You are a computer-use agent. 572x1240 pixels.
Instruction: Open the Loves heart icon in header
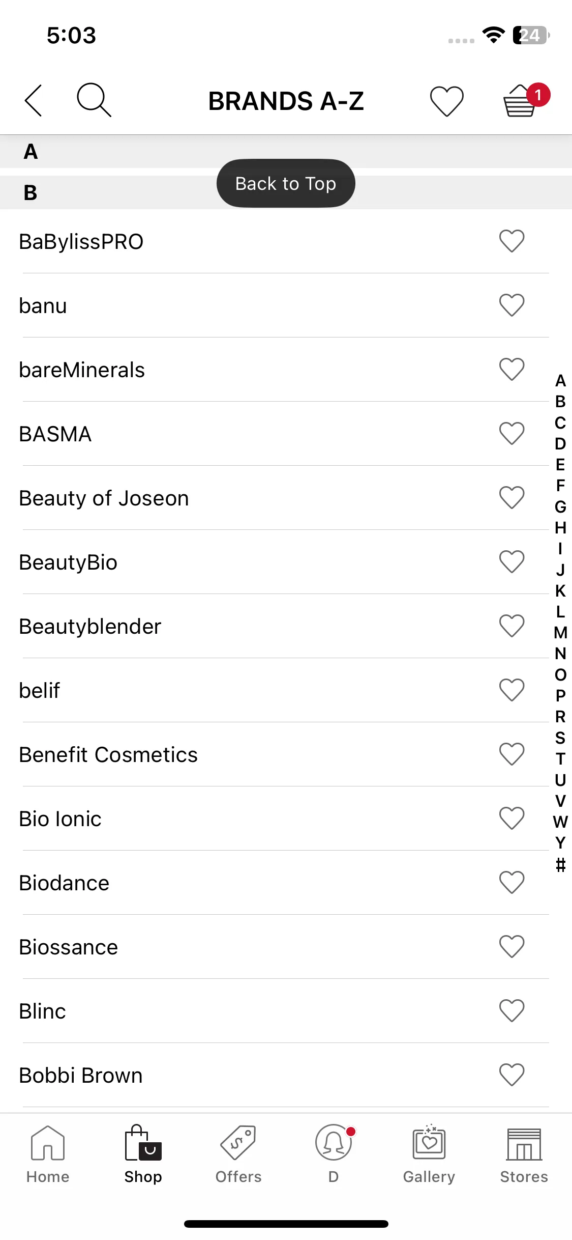tap(446, 101)
